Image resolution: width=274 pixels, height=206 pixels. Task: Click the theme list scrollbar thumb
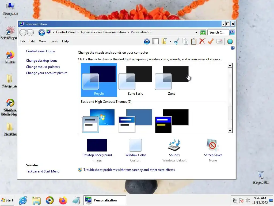(230, 113)
